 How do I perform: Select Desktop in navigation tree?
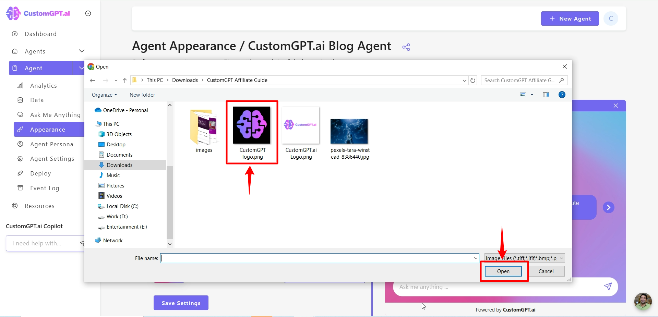116,145
